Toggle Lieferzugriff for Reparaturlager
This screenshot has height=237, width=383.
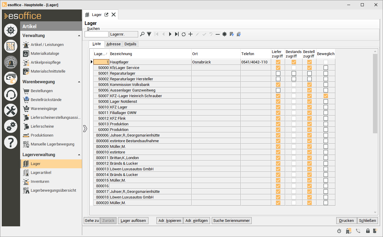click(x=278, y=73)
